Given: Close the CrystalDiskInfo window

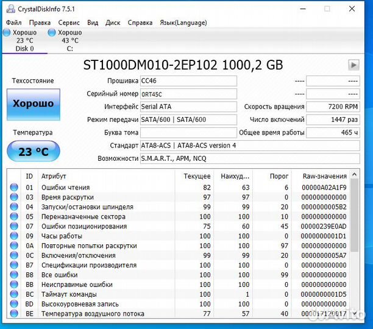Looking at the screenshot, I should [352, 9].
